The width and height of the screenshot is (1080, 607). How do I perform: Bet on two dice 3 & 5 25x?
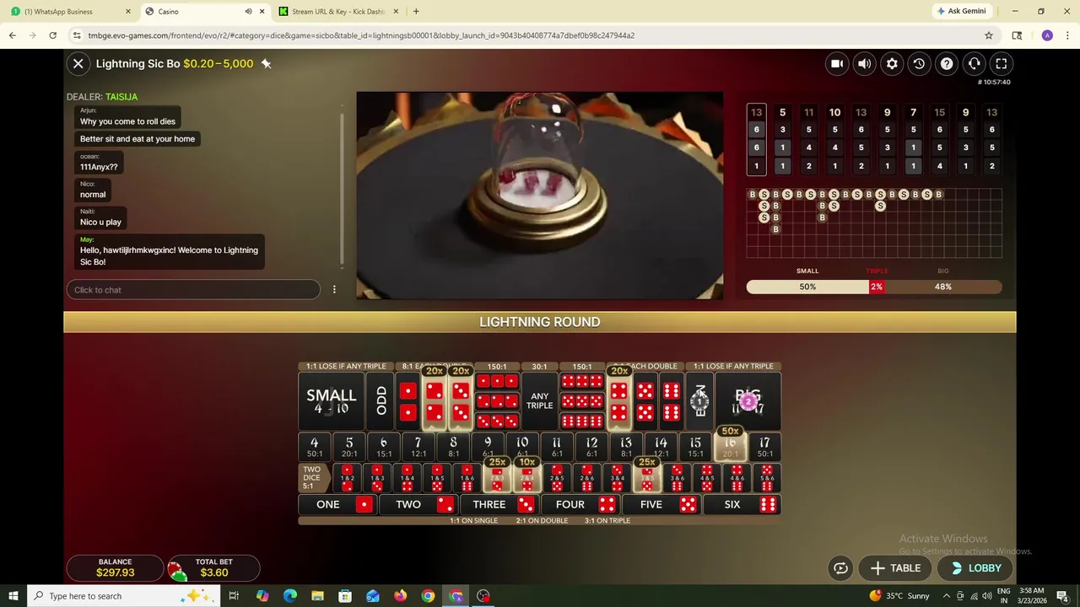tap(647, 478)
